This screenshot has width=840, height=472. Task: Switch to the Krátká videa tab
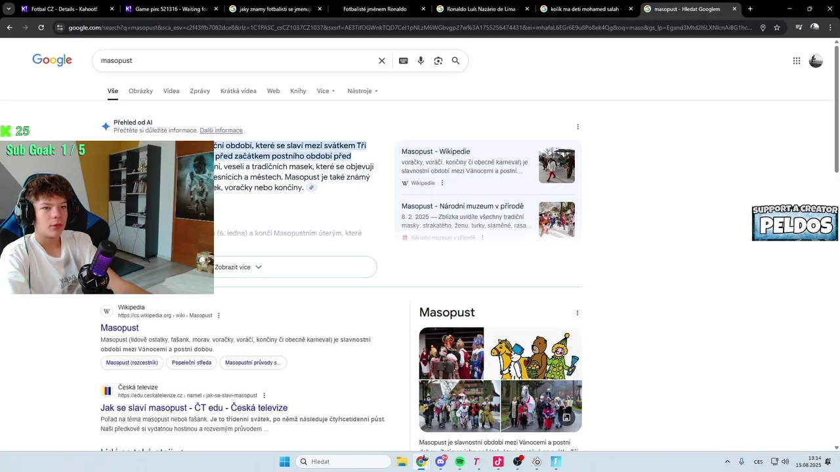238,91
